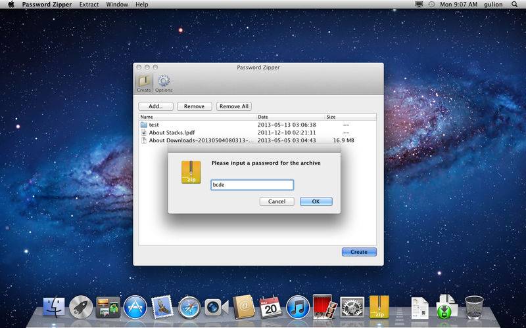Sort list by Size column header
The width and height of the screenshot is (526, 328).
point(350,117)
